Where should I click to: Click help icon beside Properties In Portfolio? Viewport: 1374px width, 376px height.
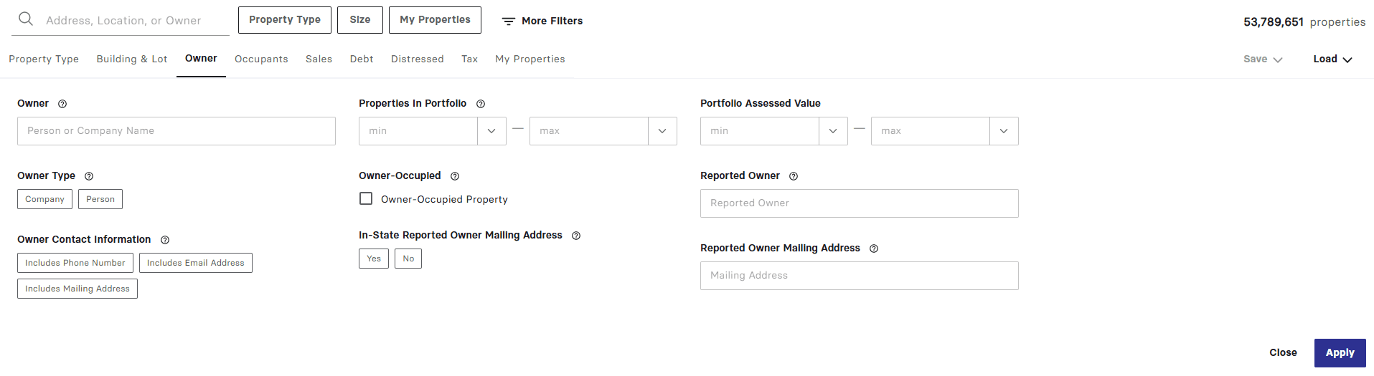(481, 104)
